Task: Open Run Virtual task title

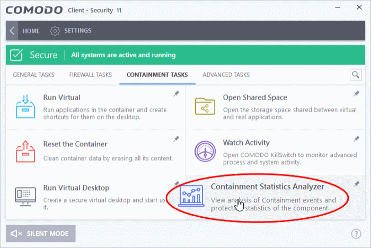Action: [62, 98]
